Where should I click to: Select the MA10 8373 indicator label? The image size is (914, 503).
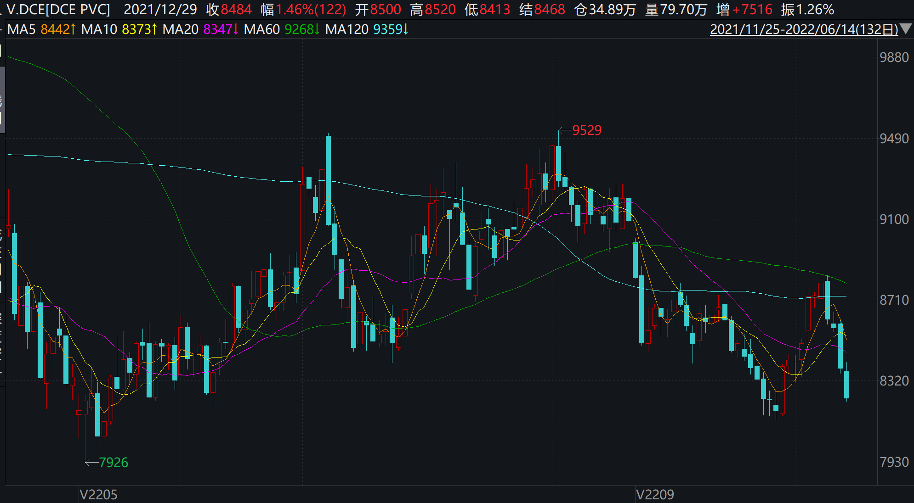tap(119, 29)
